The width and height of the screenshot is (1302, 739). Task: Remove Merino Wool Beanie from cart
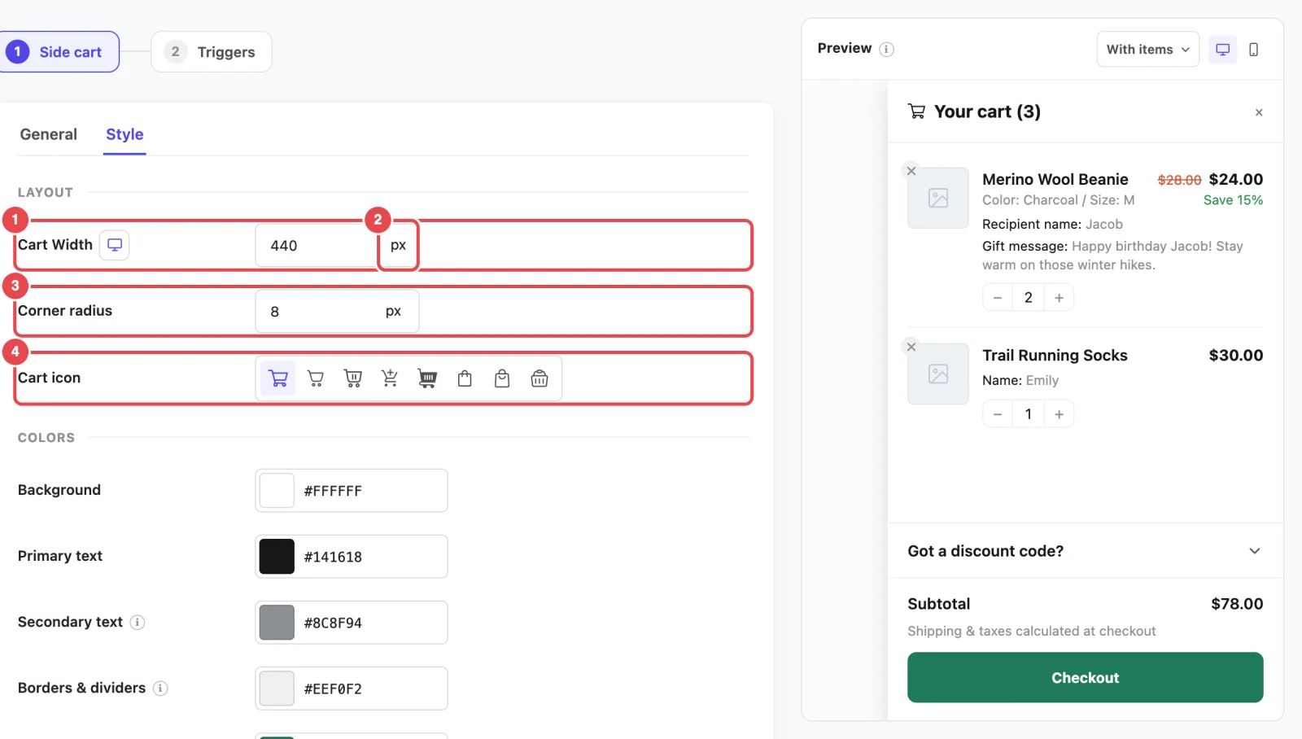click(911, 171)
